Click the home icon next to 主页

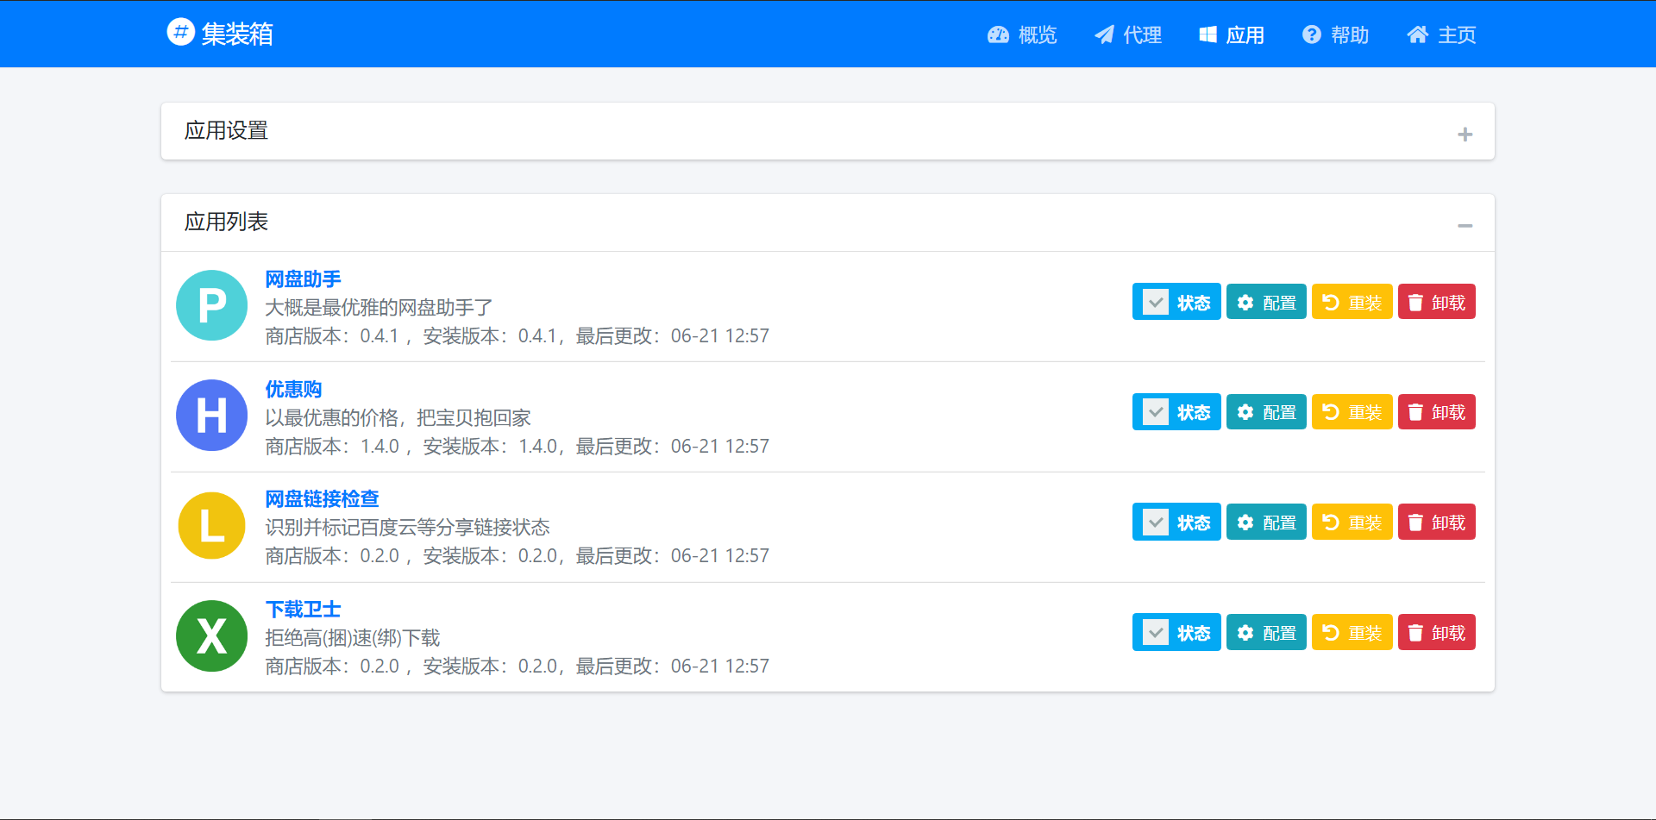coord(1418,34)
